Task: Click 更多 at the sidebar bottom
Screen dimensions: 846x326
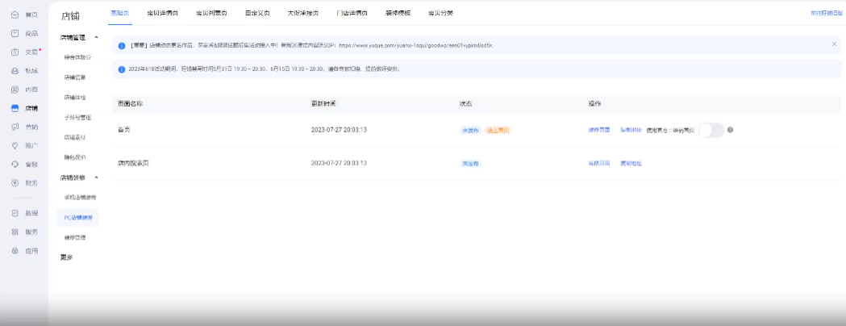Action: point(66,257)
